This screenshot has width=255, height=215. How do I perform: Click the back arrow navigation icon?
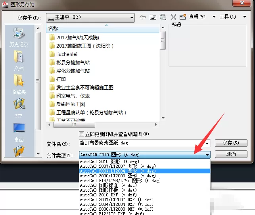142,17
